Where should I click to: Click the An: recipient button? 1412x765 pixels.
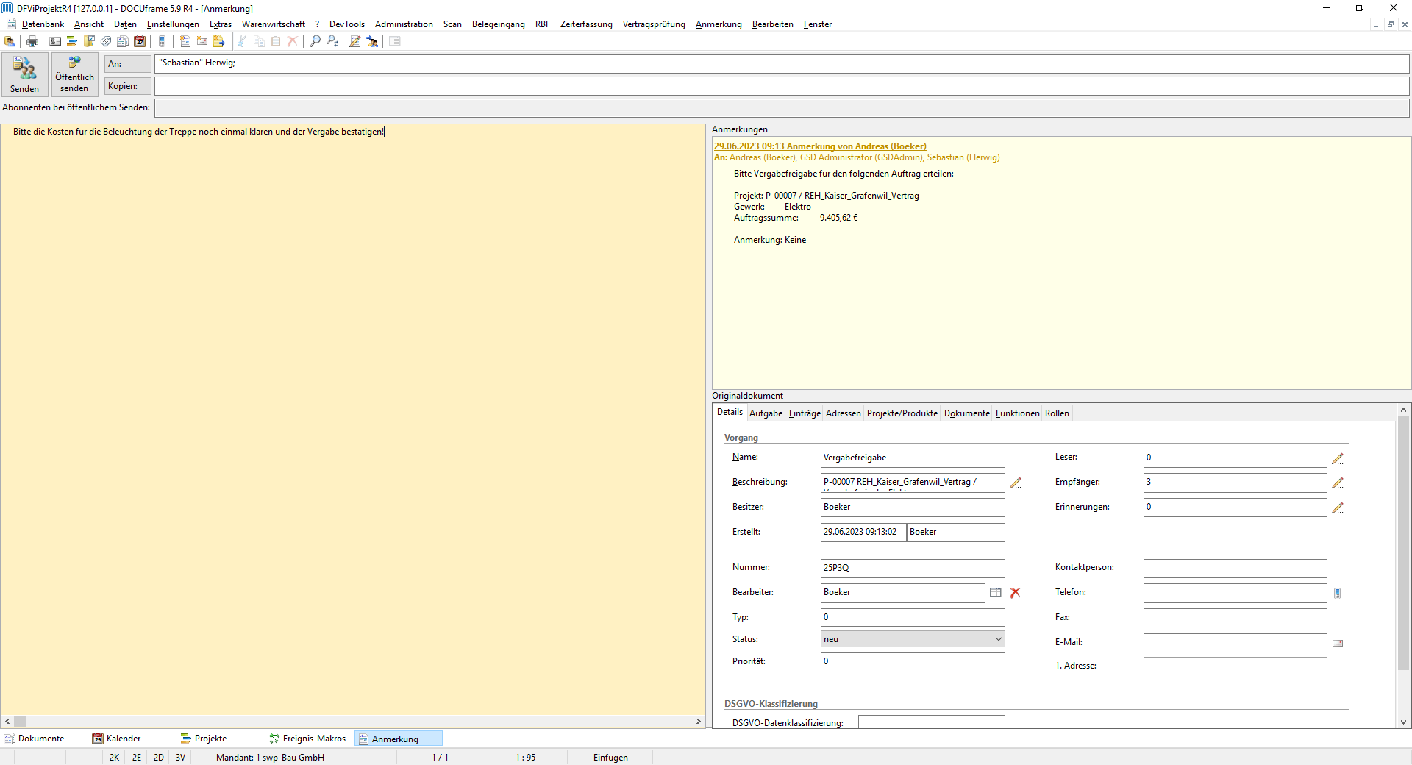tap(128, 64)
